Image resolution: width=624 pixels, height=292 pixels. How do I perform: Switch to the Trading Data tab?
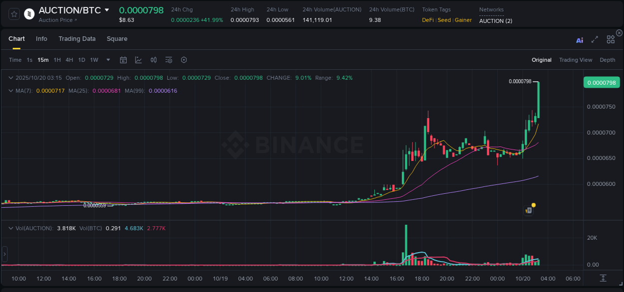[77, 38]
